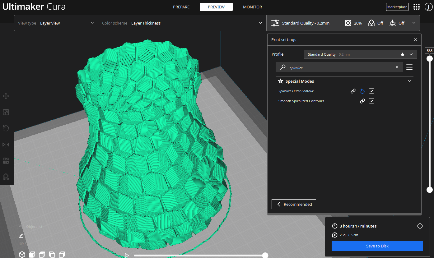Viewport: 434px width, 258px height.
Task: Open the settings visibility hamburger menu
Action: pos(409,67)
